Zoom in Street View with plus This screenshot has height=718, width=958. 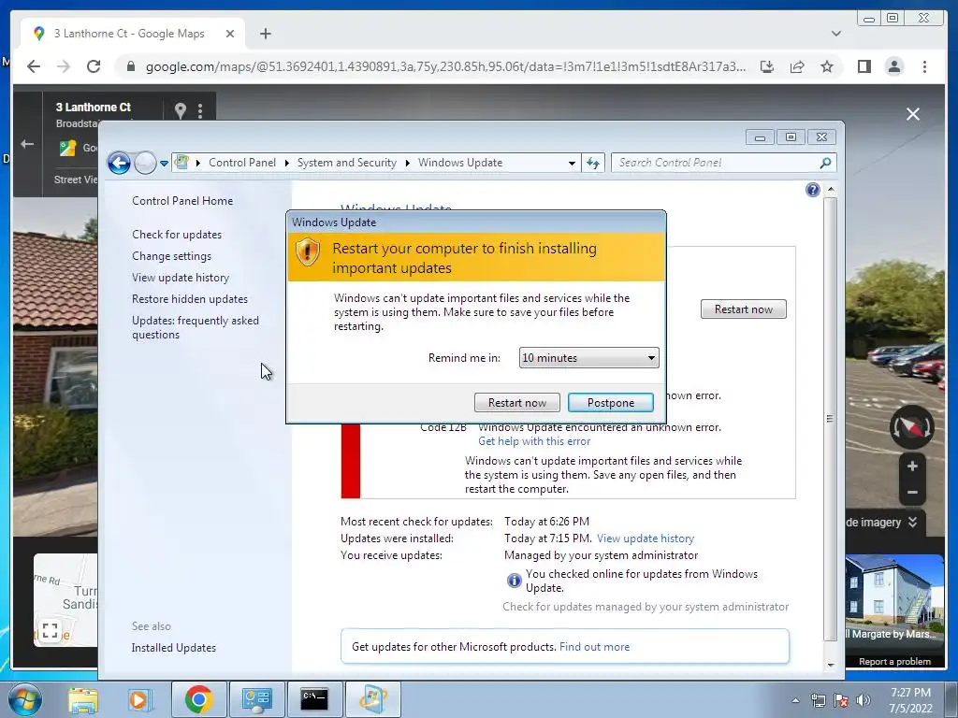tap(912, 466)
